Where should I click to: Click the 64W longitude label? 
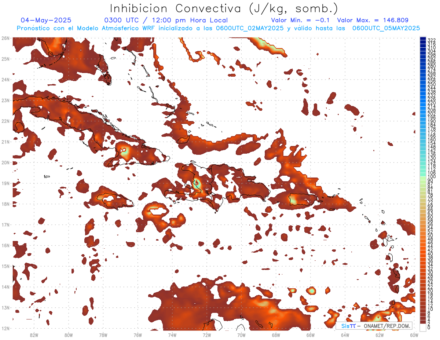point(345,335)
